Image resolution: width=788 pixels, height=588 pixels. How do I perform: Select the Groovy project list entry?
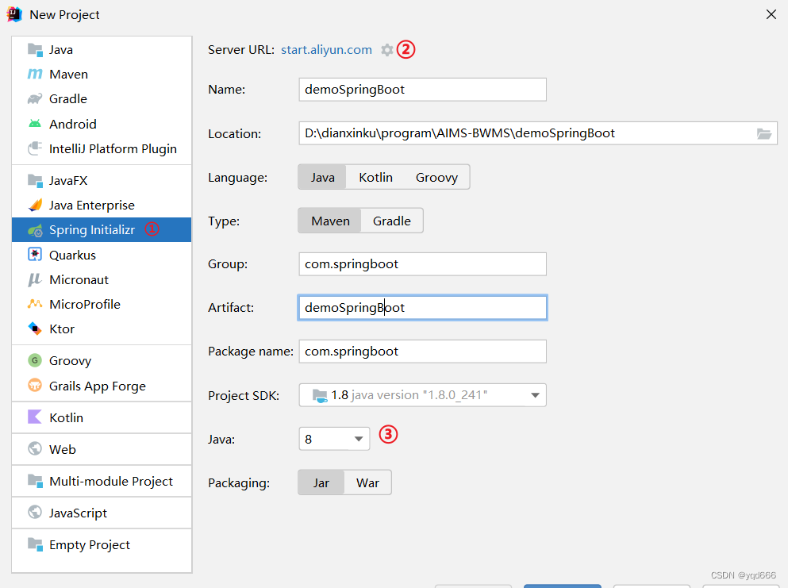click(102, 360)
